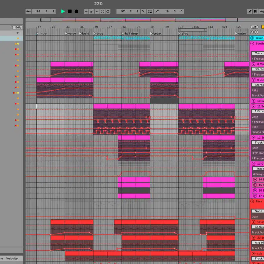Screen dimensions: 264x264
Task: Toggle the Punch-In switch icon
Action: 143,11
